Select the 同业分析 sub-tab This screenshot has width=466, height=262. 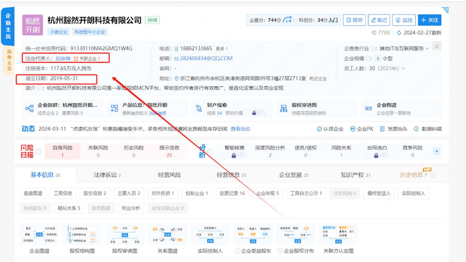131,208
